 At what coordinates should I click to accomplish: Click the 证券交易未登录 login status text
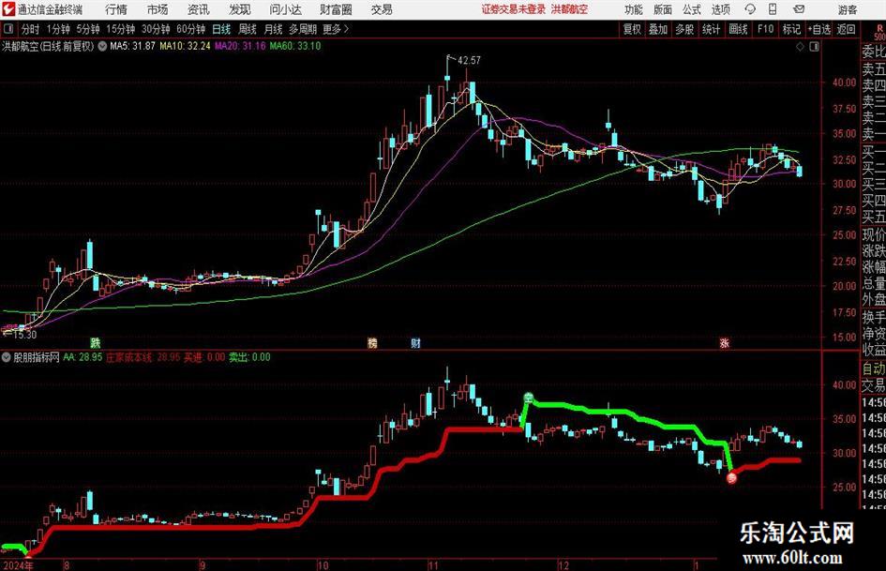(x=514, y=9)
